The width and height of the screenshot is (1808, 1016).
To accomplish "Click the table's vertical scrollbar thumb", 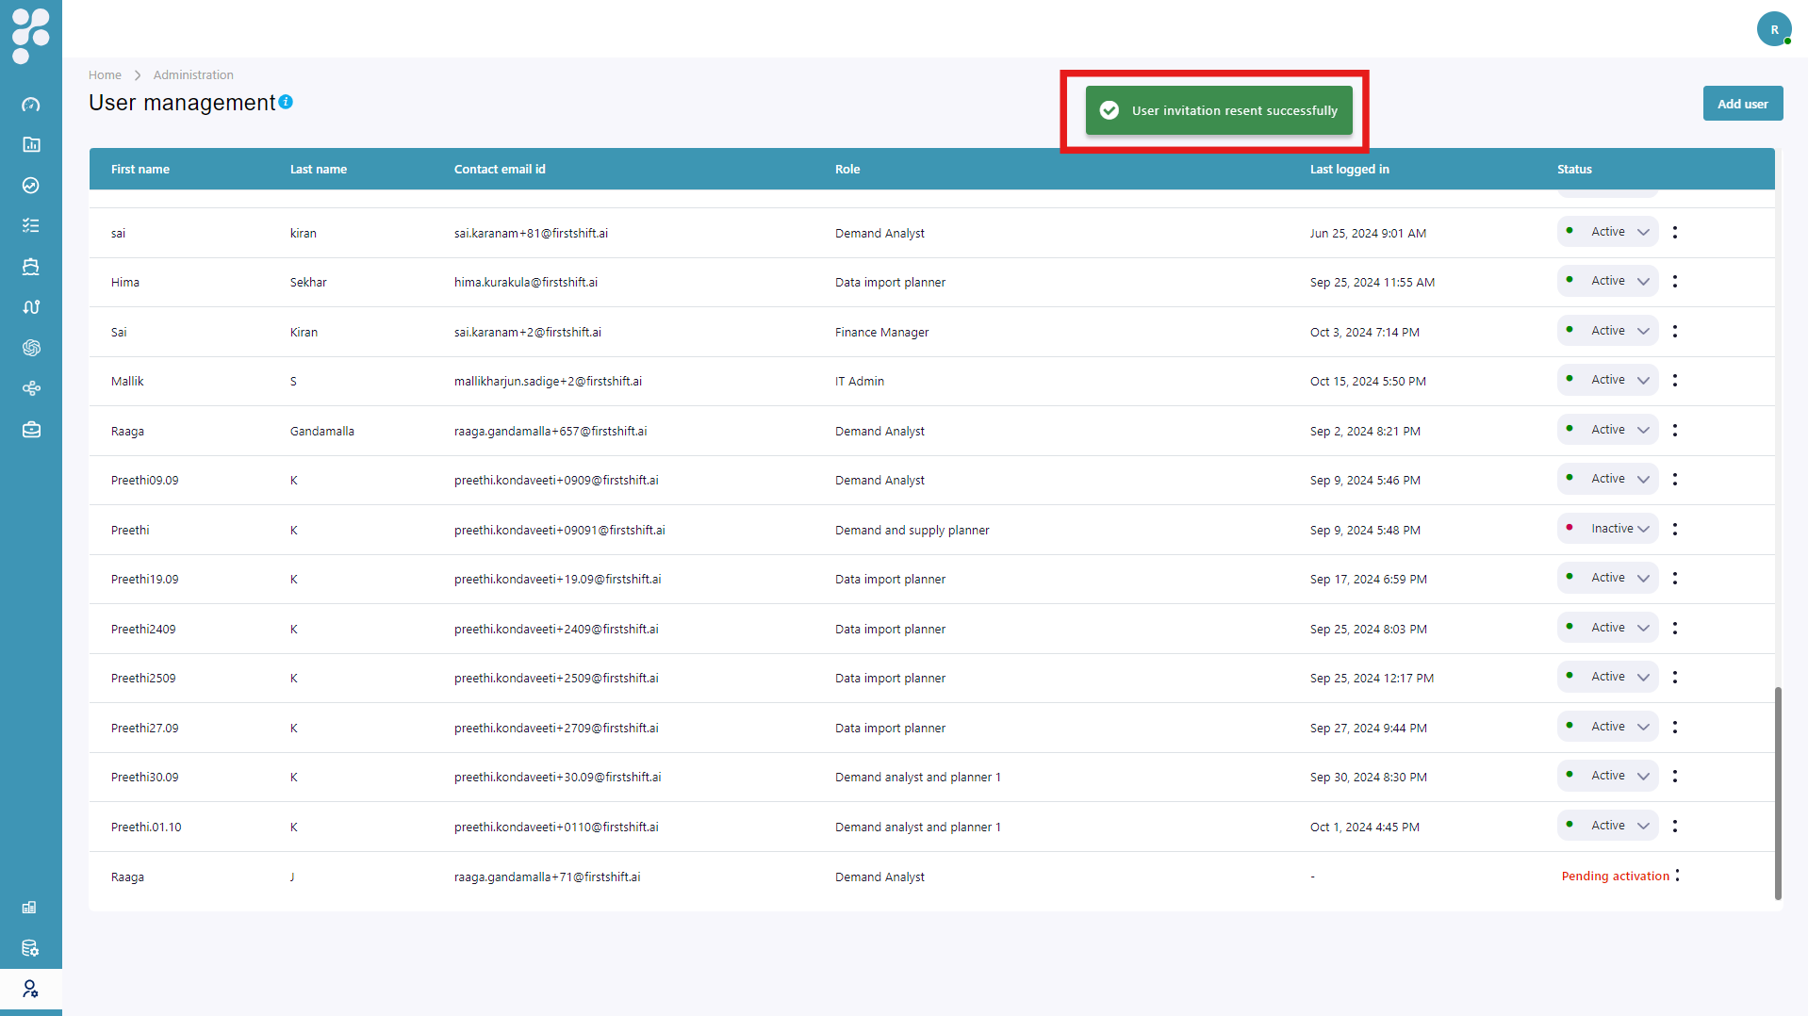I will click(x=1778, y=793).
